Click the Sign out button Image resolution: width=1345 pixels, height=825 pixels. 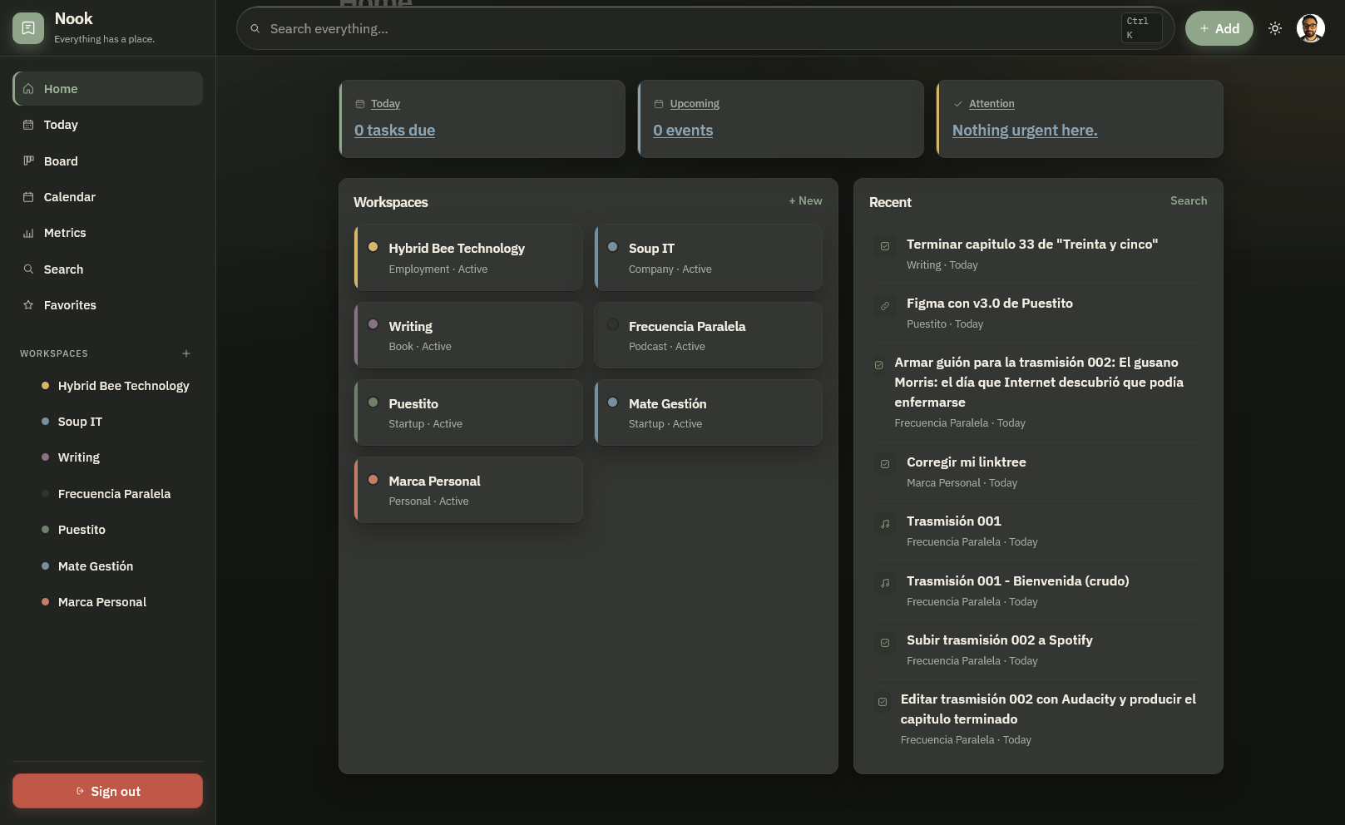point(108,791)
